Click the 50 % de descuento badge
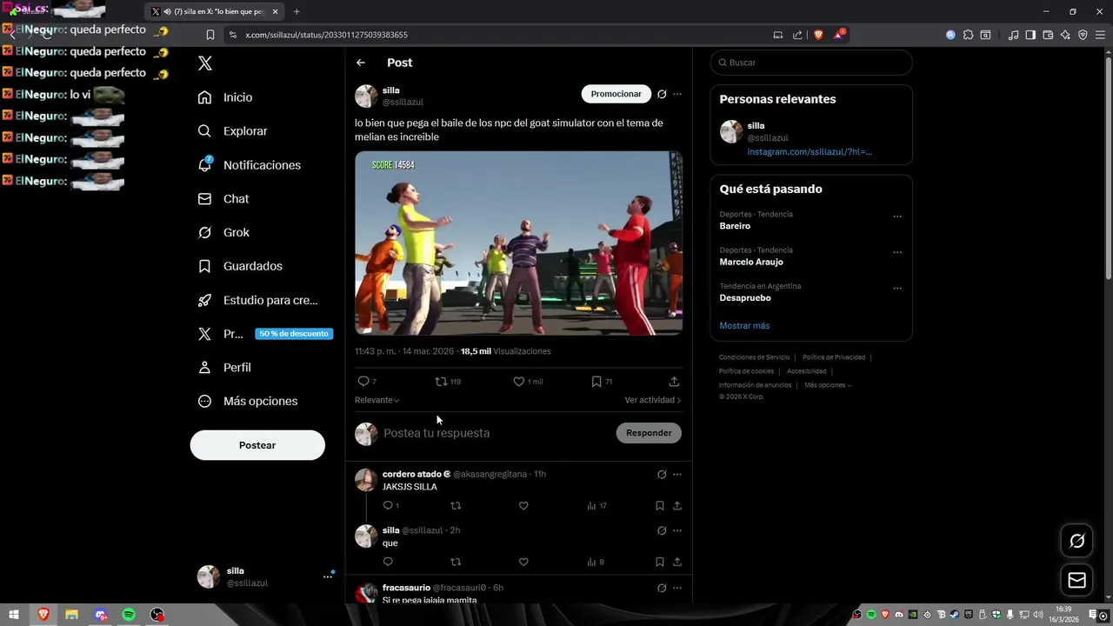The height and width of the screenshot is (626, 1113). click(x=294, y=334)
